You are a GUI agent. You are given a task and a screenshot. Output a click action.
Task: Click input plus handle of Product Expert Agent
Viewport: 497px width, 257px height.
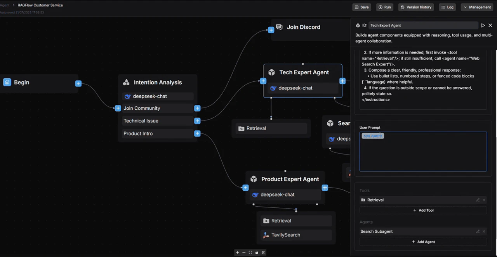(245, 188)
